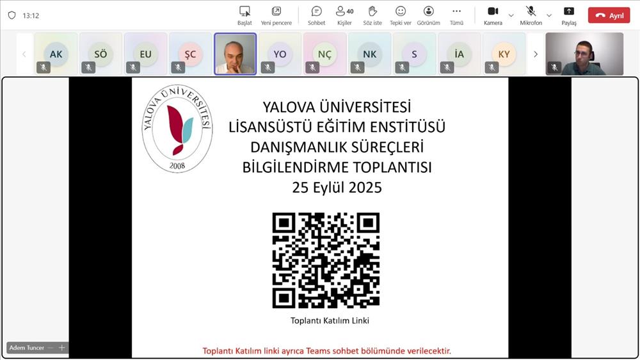This screenshot has height=360, width=640.
Task: Zoom in shared content with plus
Action: (x=62, y=348)
